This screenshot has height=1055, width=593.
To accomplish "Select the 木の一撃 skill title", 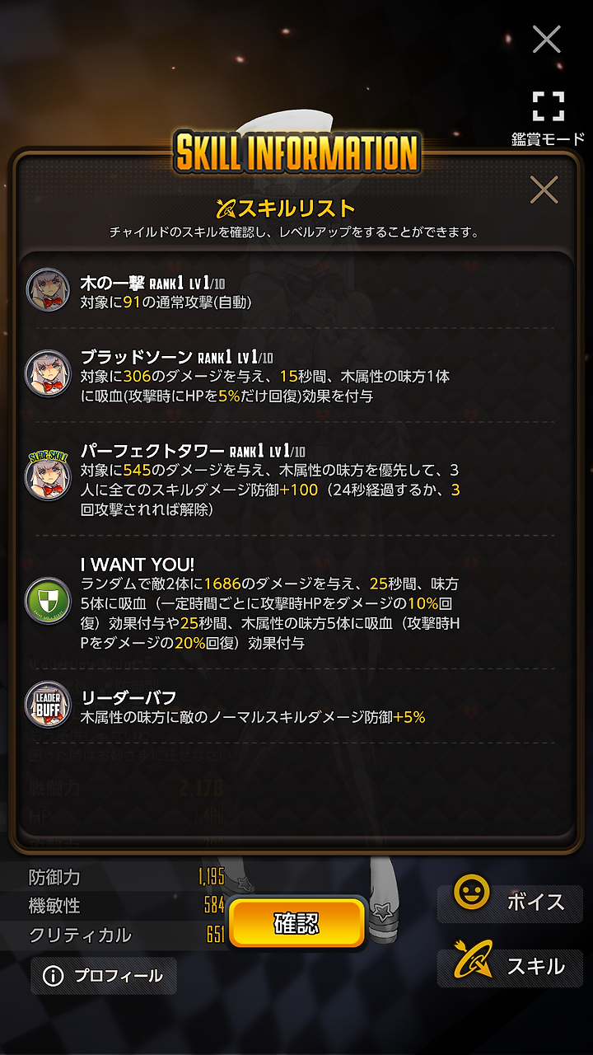I will 113,283.
